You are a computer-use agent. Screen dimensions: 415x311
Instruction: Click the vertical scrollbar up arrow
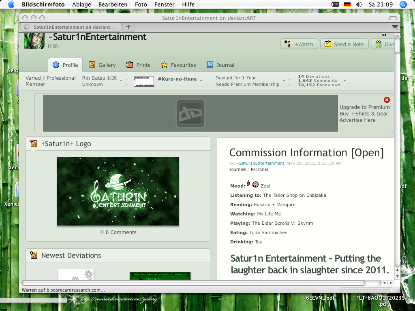coord(397,270)
